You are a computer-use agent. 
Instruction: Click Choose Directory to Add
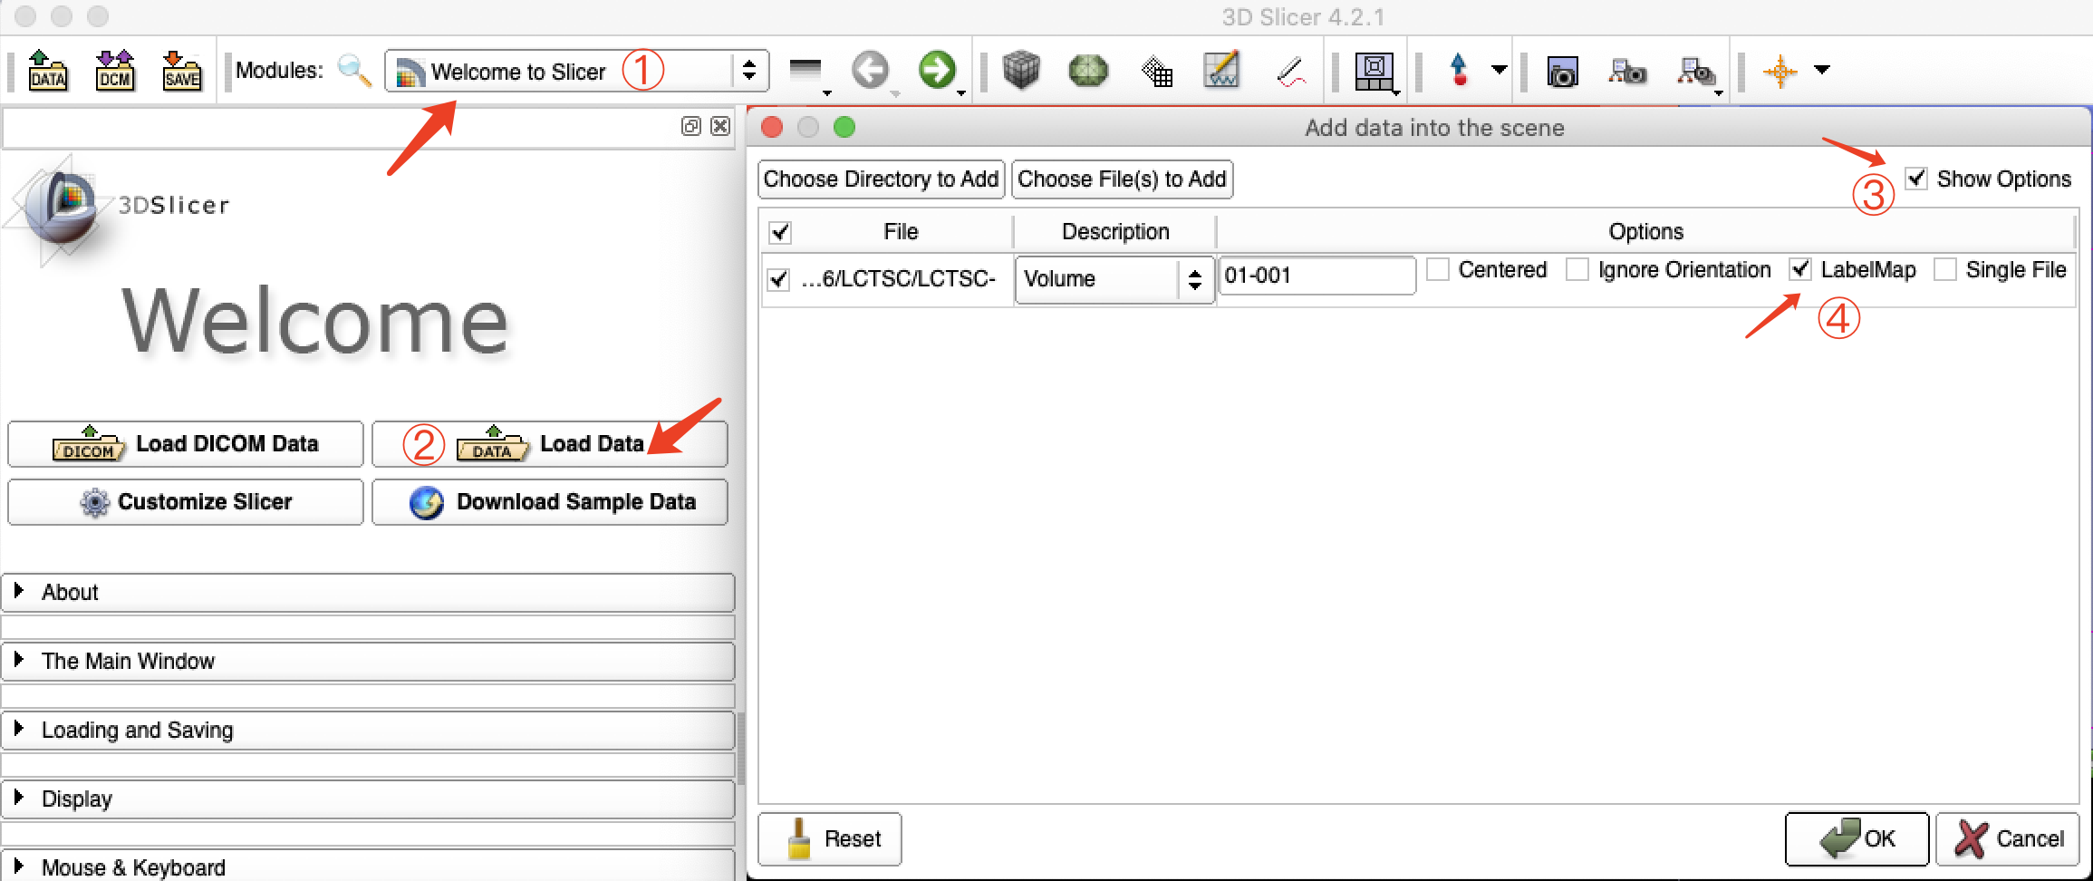[x=882, y=179]
